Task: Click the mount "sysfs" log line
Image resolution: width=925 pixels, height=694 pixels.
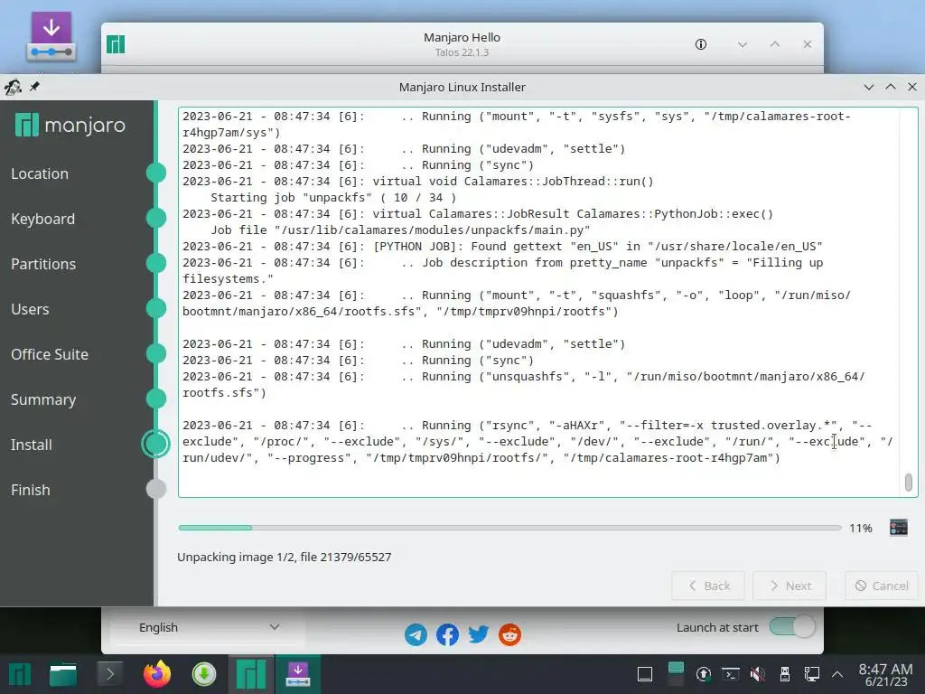Action: tap(516, 125)
